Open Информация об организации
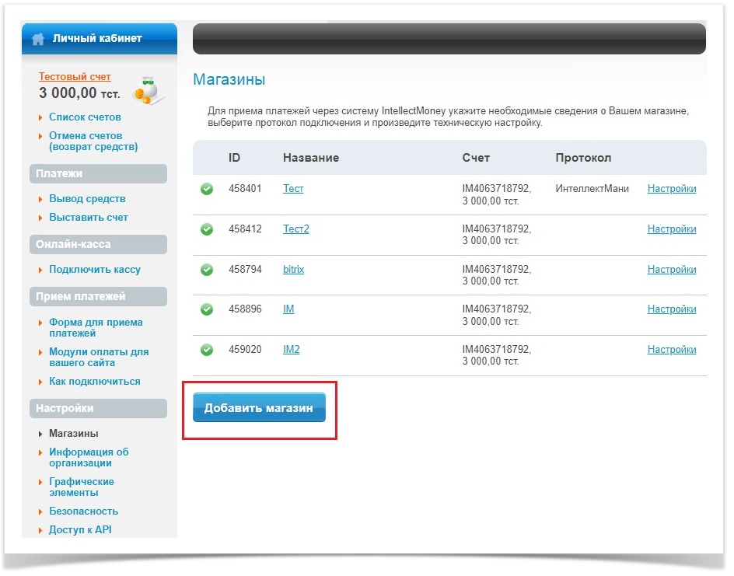Image resolution: width=734 pixels, height=576 pixels. [89, 458]
